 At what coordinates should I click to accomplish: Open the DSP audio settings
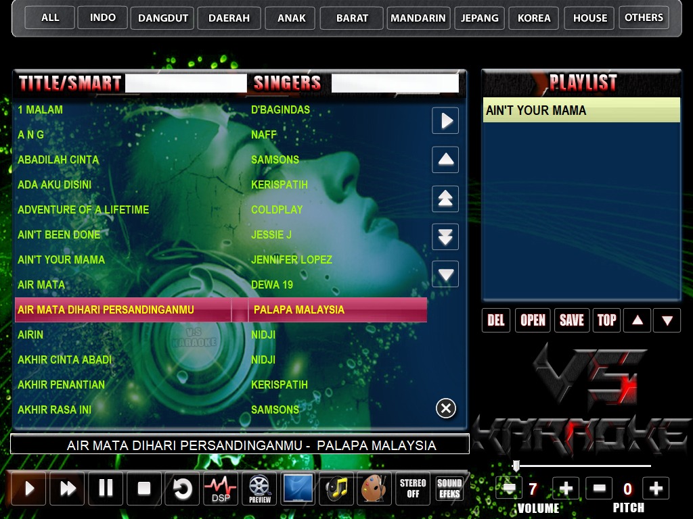[221, 488]
